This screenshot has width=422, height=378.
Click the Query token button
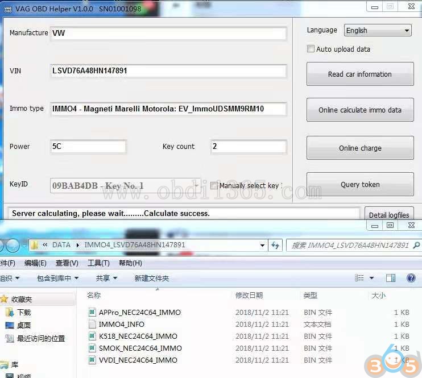pos(360,184)
